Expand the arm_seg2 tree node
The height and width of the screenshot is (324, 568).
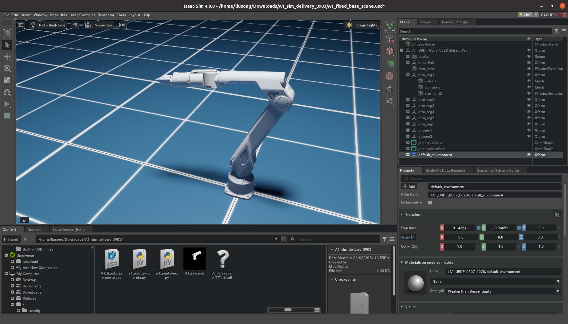tap(408, 100)
